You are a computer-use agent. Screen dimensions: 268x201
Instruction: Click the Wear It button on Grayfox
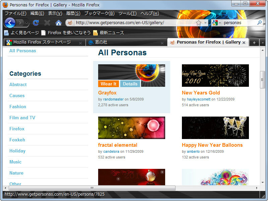pos(109,84)
